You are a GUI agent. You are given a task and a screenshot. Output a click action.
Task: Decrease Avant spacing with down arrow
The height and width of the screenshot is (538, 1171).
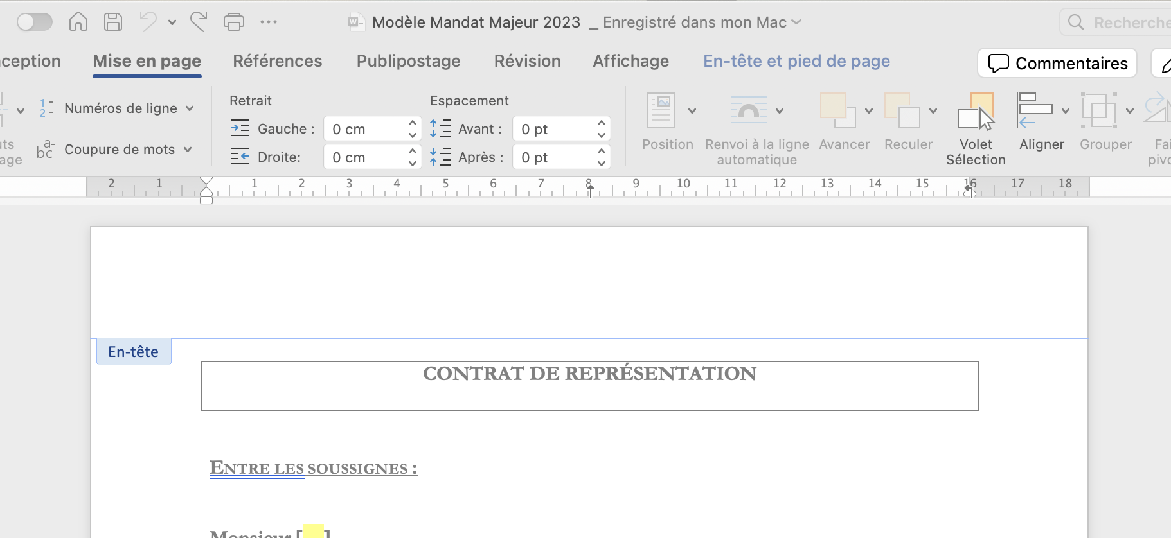pyautogui.click(x=602, y=135)
